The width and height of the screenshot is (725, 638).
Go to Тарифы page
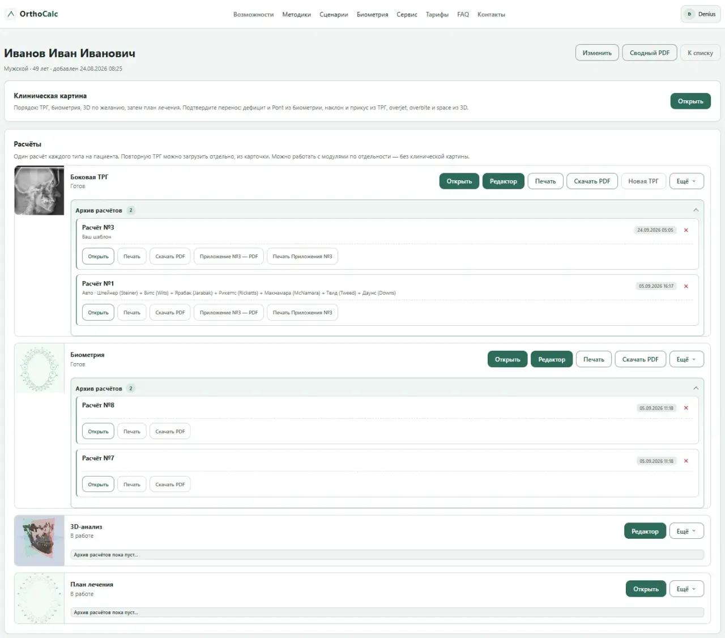point(437,15)
